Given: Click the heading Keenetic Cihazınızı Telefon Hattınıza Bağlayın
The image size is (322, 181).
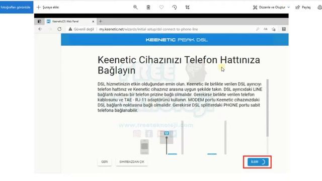Looking at the screenshot, I should tap(179, 65).
